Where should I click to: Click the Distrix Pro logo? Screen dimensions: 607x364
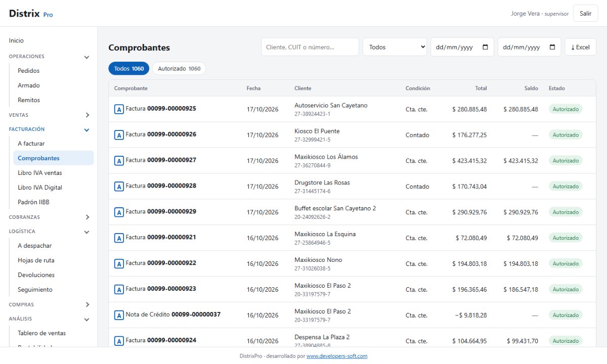point(31,14)
